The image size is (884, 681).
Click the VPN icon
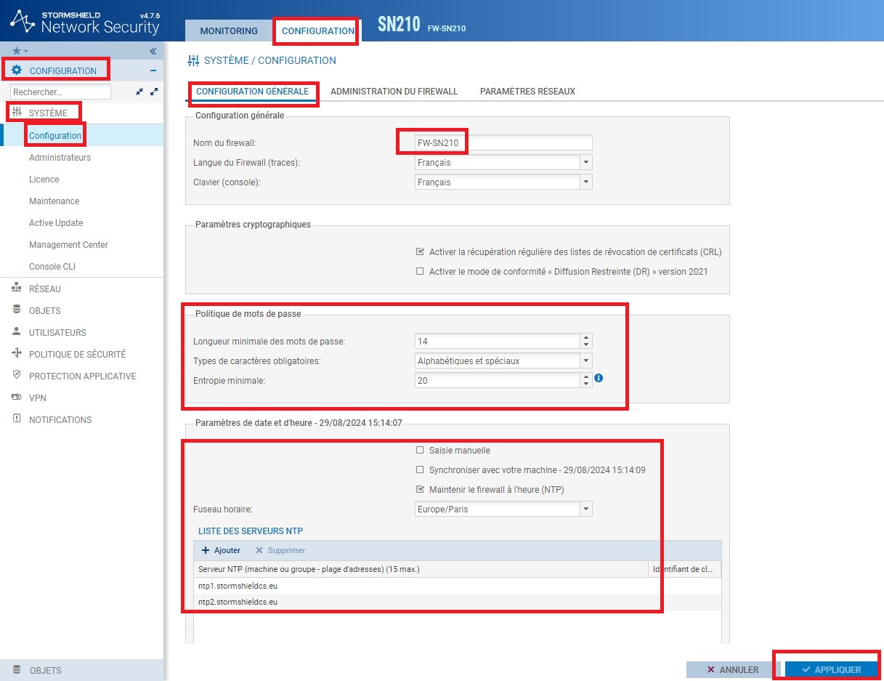[17, 398]
